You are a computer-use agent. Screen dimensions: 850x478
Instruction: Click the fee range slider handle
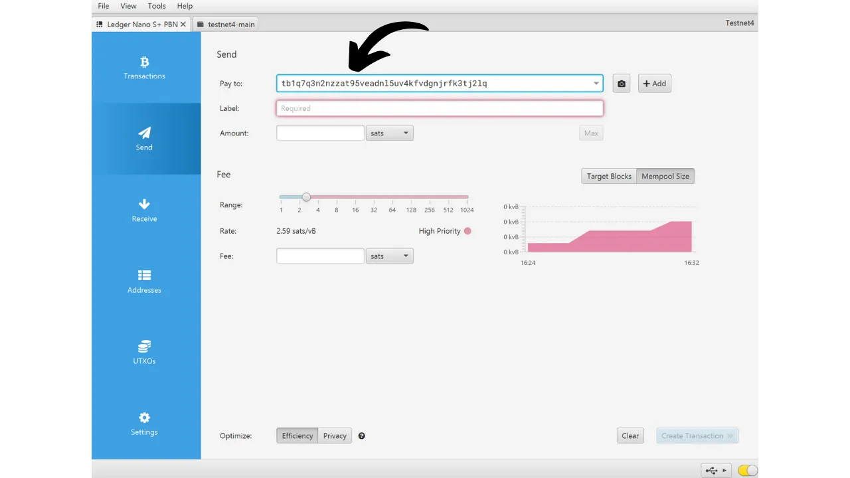tap(306, 197)
